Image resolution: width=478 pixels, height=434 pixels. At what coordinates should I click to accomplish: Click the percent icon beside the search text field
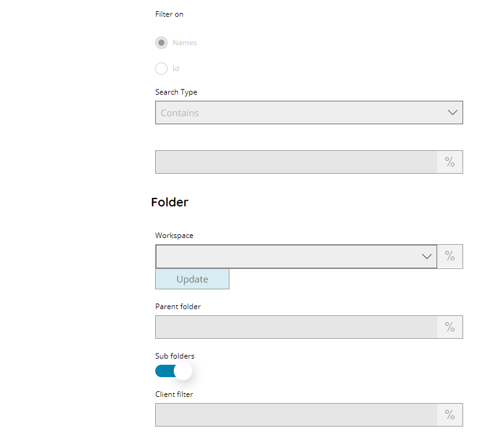(x=450, y=162)
